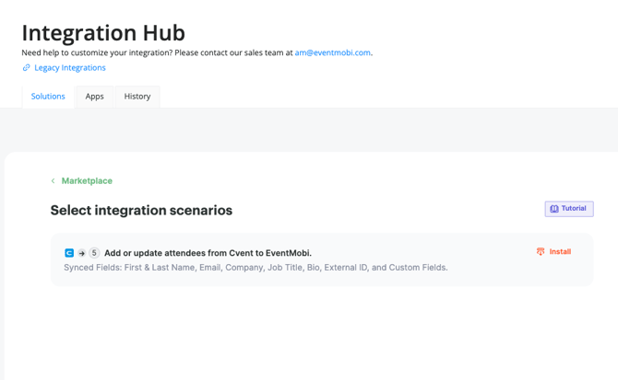Click the Synced Fields description text
The height and width of the screenshot is (380, 618).
(256, 268)
